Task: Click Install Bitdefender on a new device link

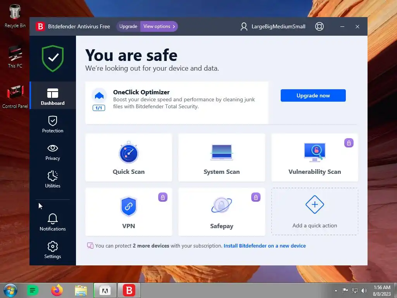Action: tap(264, 246)
